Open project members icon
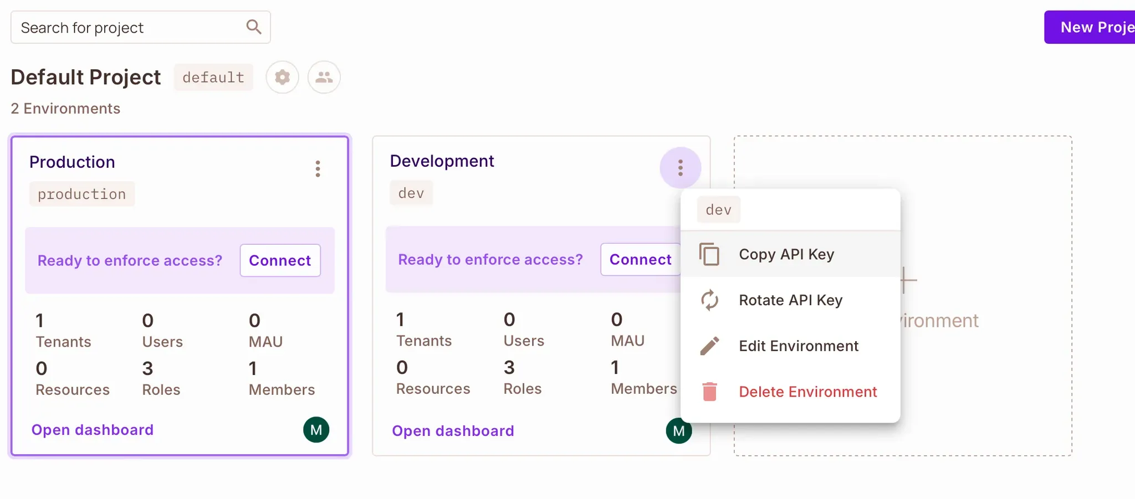The width and height of the screenshot is (1135, 499). pyautogui.click(x=324, y=77)
